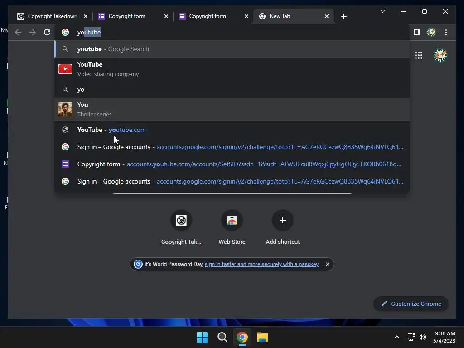Click the 'You' series thumbnail
Image resolution: width=464 pixels, height=348 pixels.
(x=65, y=110)
